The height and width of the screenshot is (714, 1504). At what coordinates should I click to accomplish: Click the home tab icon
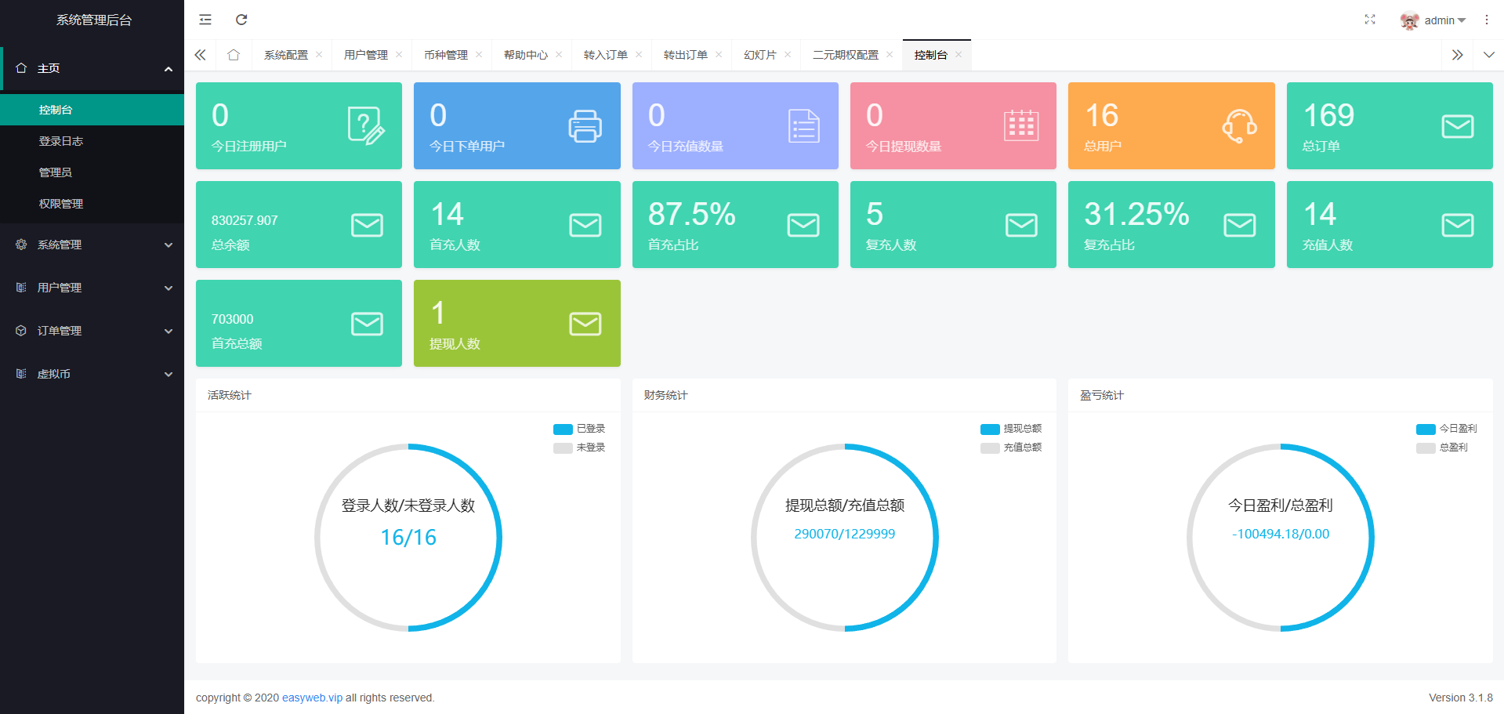[234, 55]
